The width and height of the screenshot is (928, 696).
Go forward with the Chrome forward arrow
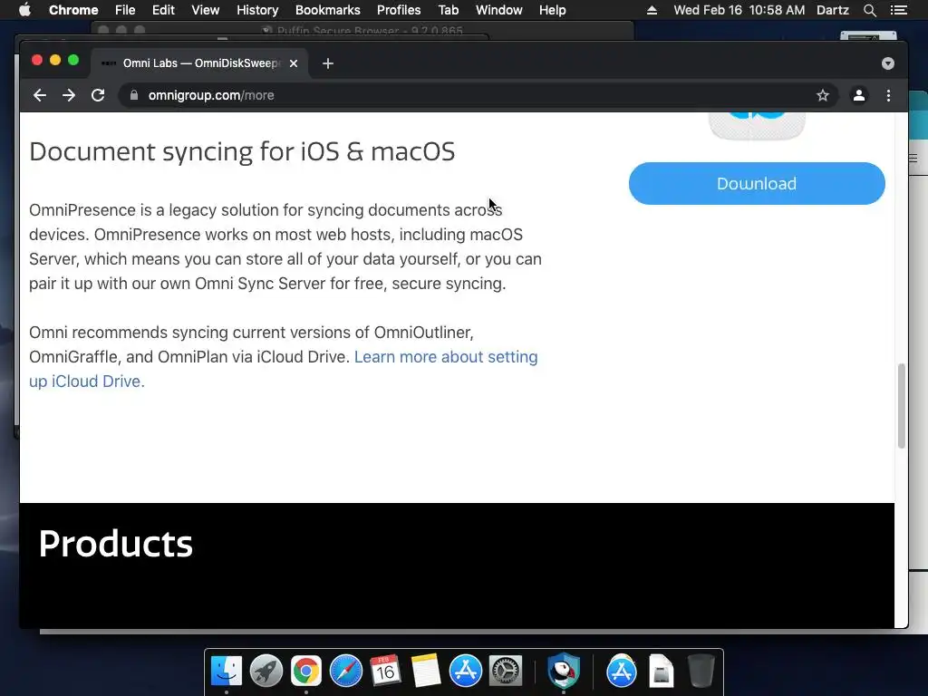69,95
